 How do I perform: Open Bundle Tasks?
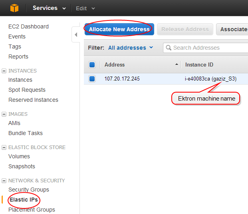click(26, 133)
